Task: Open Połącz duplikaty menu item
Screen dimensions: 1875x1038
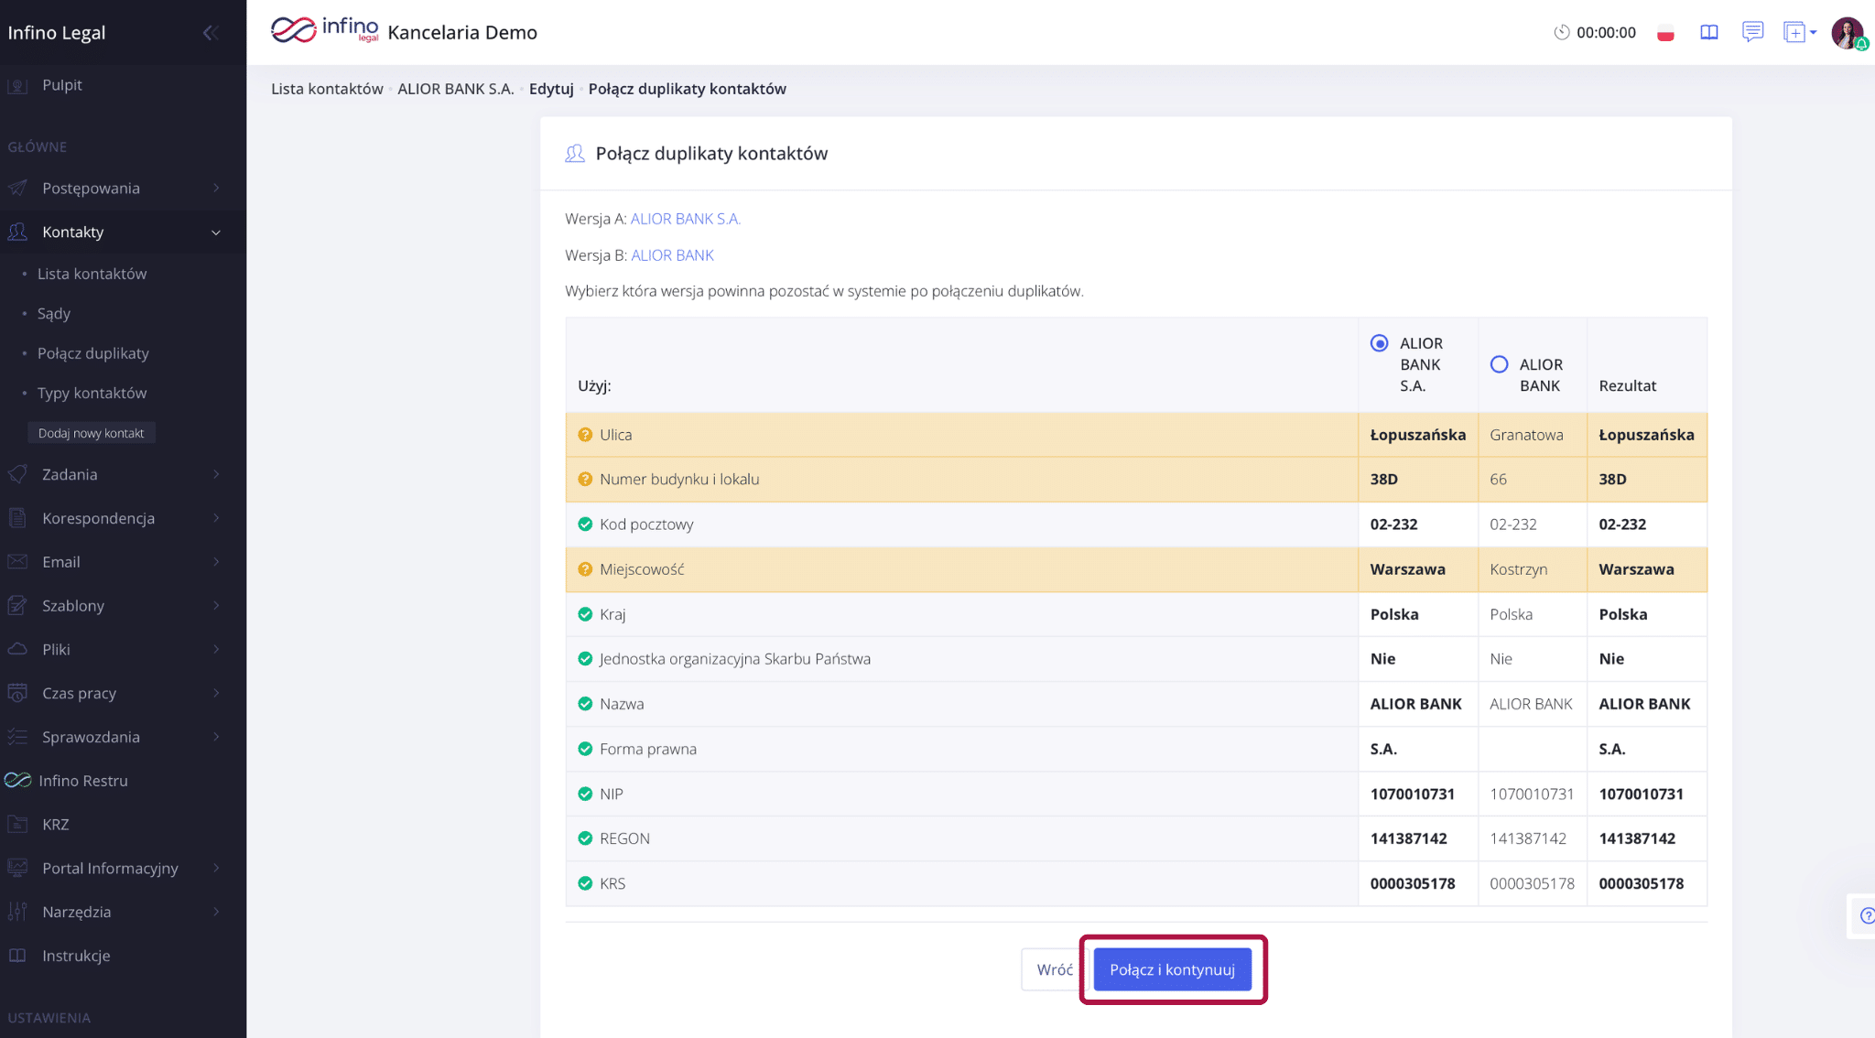Action: coord(92,353)
